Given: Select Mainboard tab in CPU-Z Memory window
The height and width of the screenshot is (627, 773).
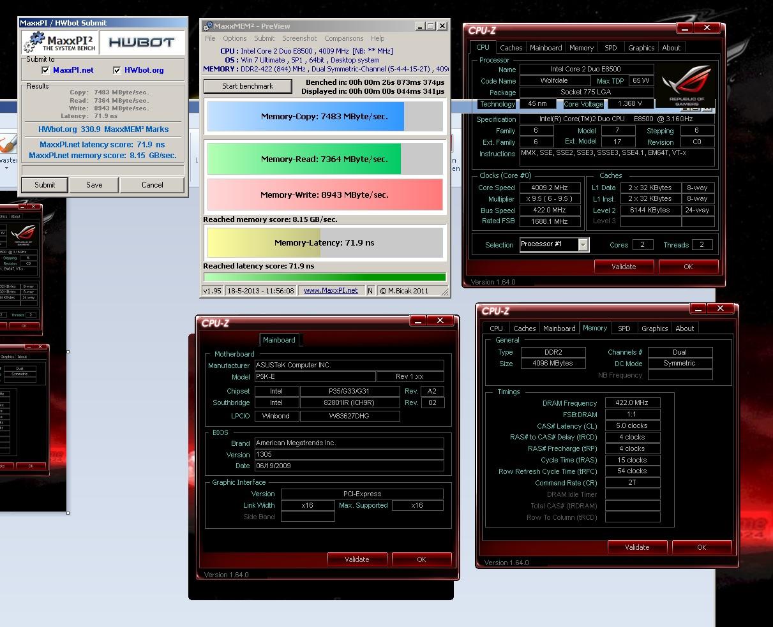Looking at the screenshot, I should pos(559,328).
